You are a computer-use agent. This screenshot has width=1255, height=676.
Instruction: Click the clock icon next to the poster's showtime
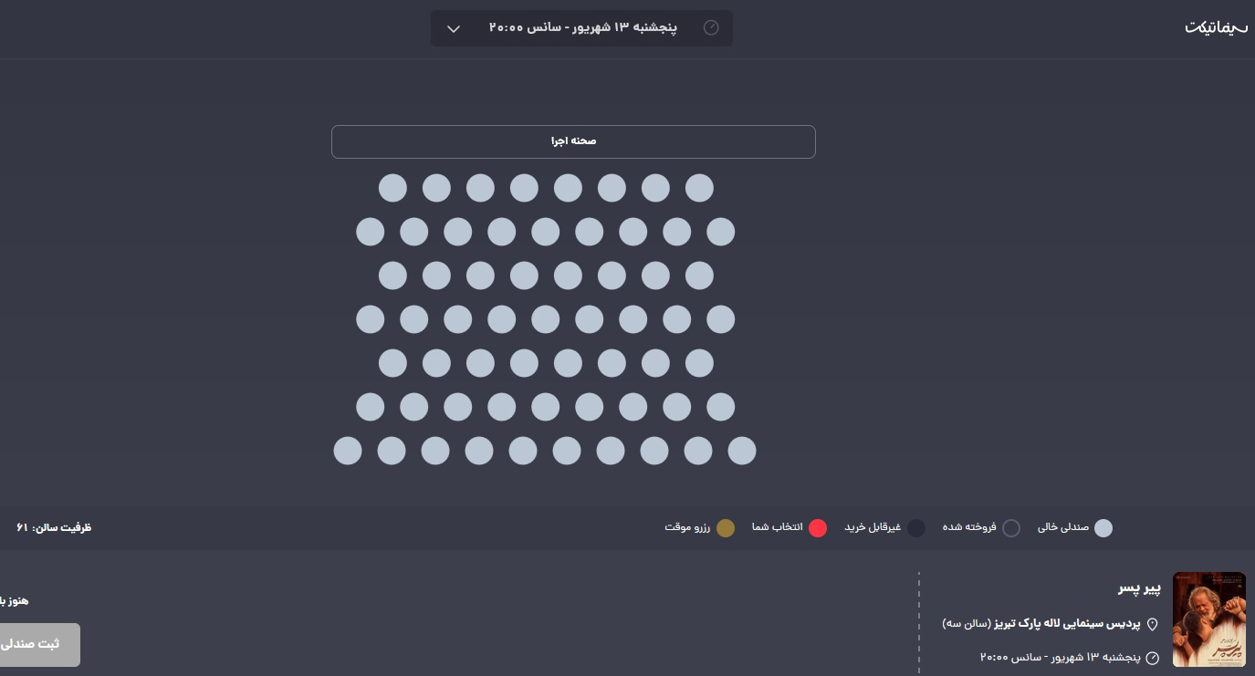1152,658
